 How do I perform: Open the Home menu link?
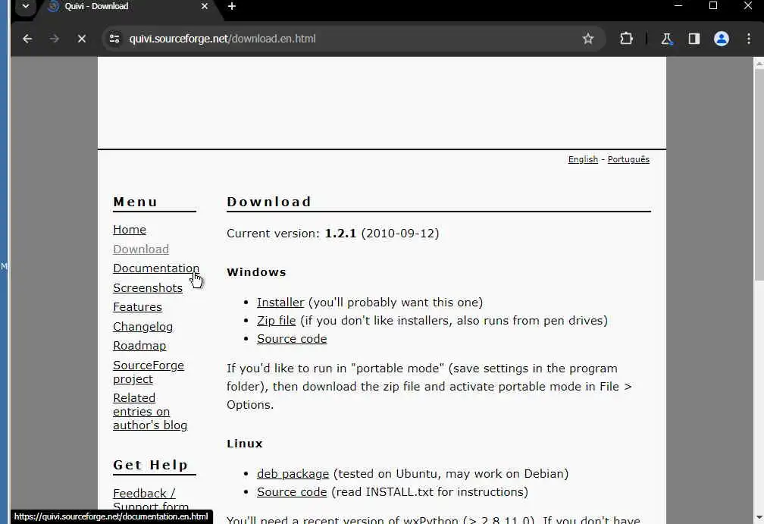pyautogui.click(x=129, y=230)
